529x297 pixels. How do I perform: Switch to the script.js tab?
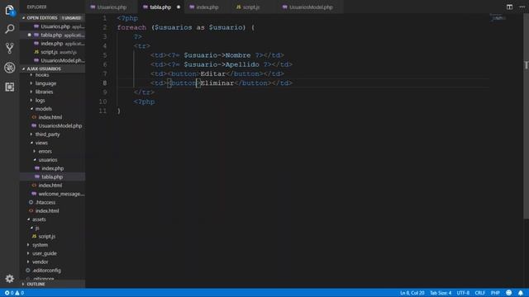[251, 7]
